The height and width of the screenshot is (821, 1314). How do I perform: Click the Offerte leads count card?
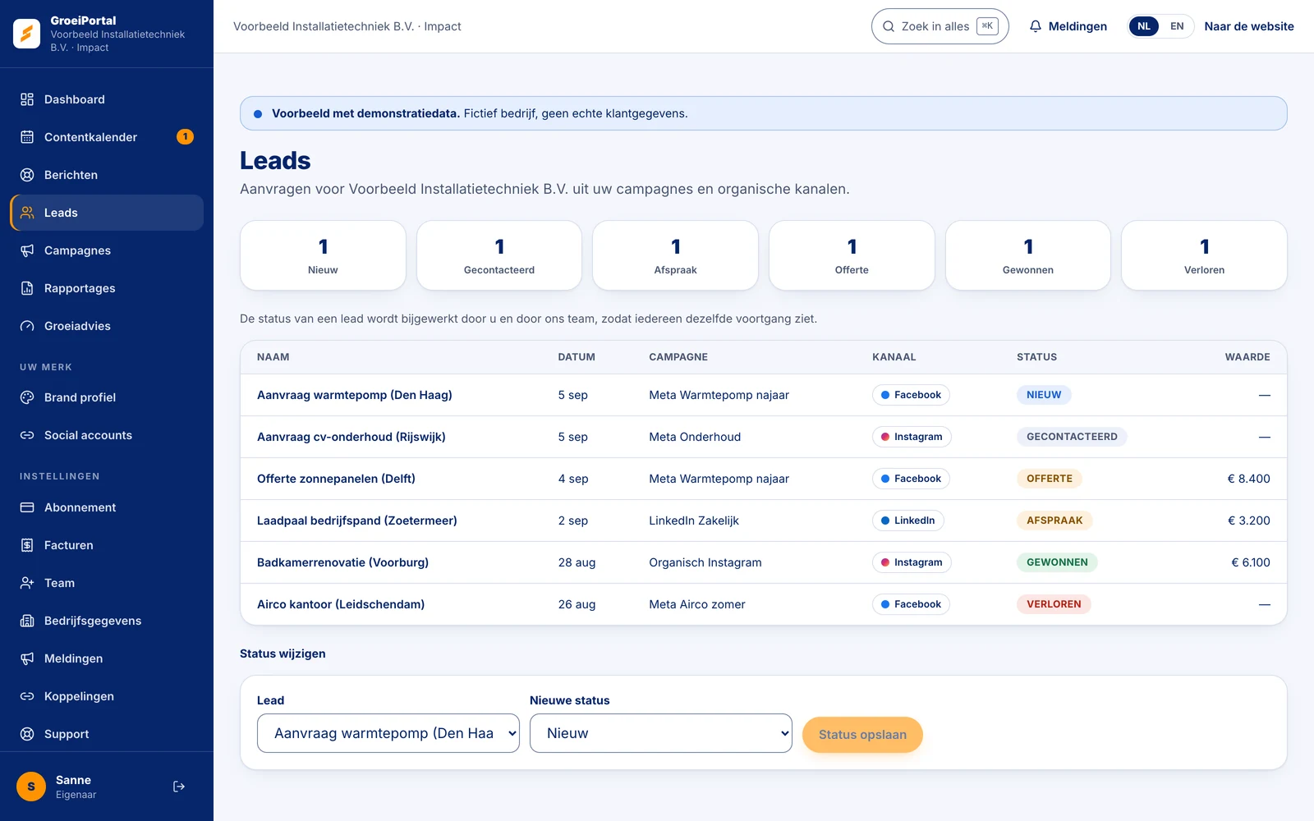coord(852,255)
